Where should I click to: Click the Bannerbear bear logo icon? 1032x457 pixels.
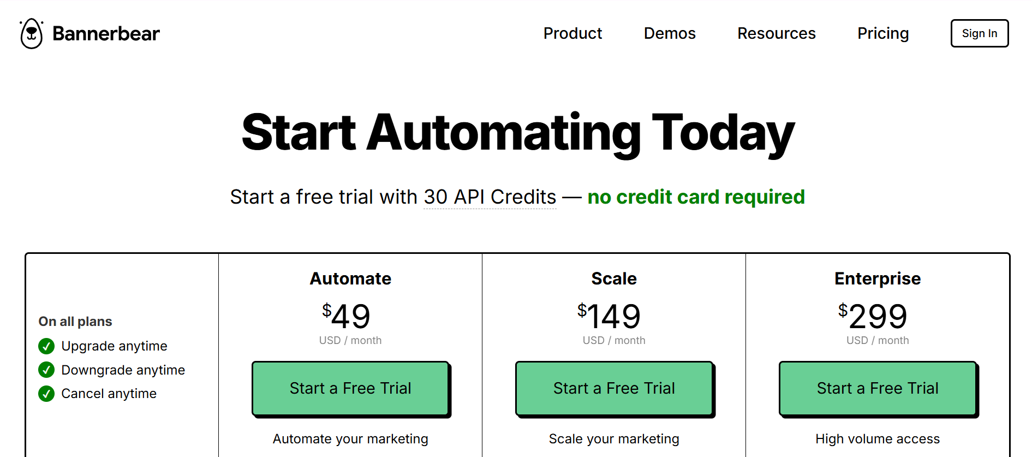(x=31, y=33)
